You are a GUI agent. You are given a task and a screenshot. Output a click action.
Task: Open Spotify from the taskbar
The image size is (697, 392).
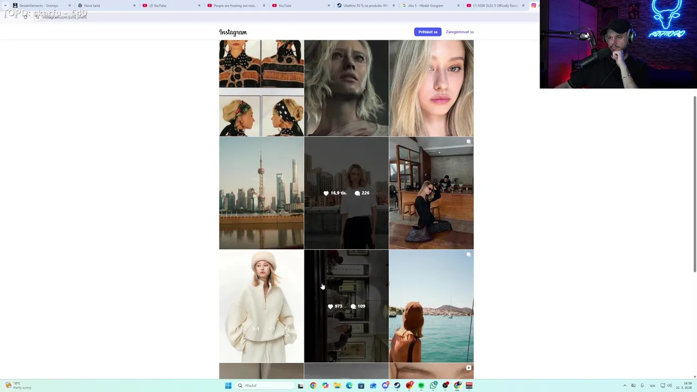click(x=421, y=385)
